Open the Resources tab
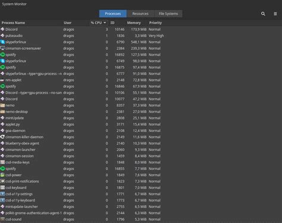This screenshot has height=223, width=282. tap(140, 14)
